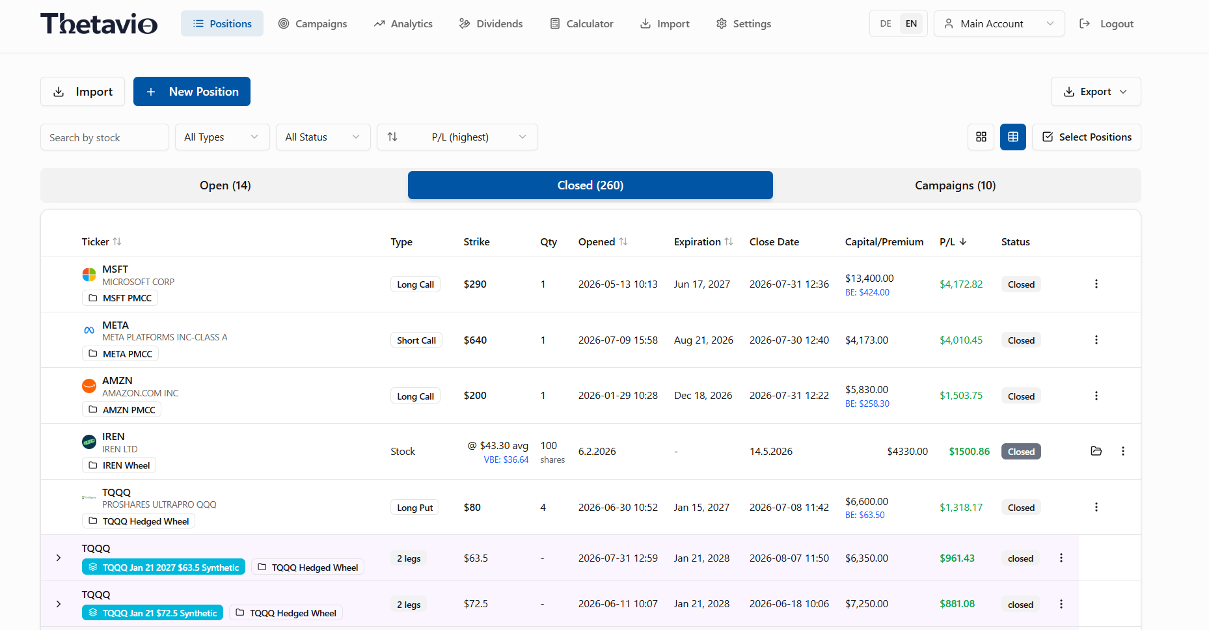The width and height of the screenshot is (1209, 630).
Task: Sort by P/L column arrow
Action: (x=963, y=241)
